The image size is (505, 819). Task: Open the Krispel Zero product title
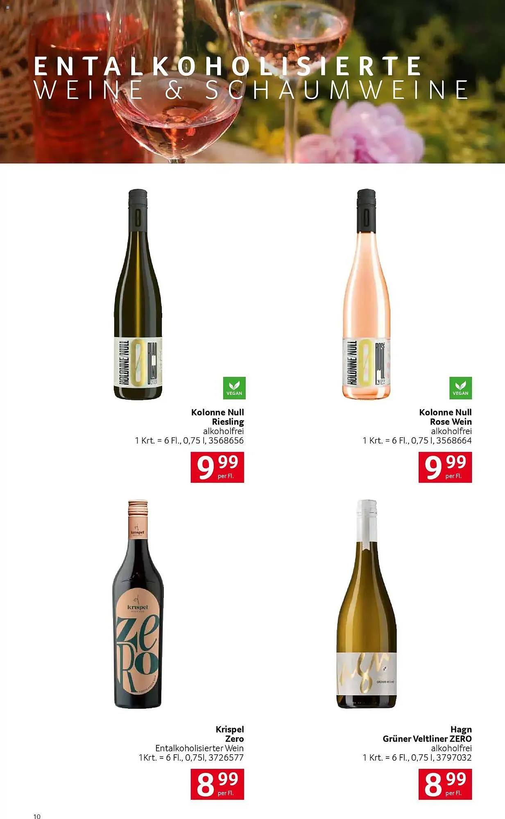(230, 734)
